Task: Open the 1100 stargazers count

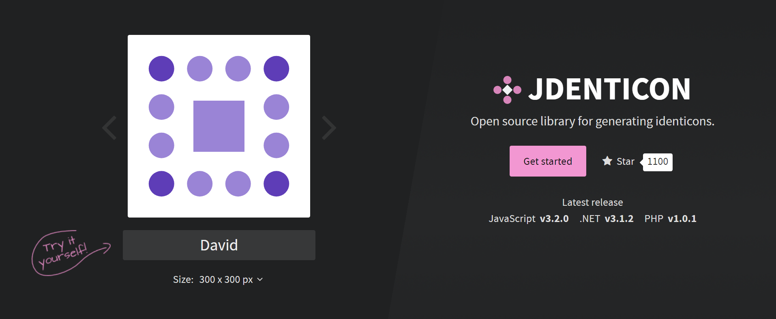Action: [x=658, y=162]
